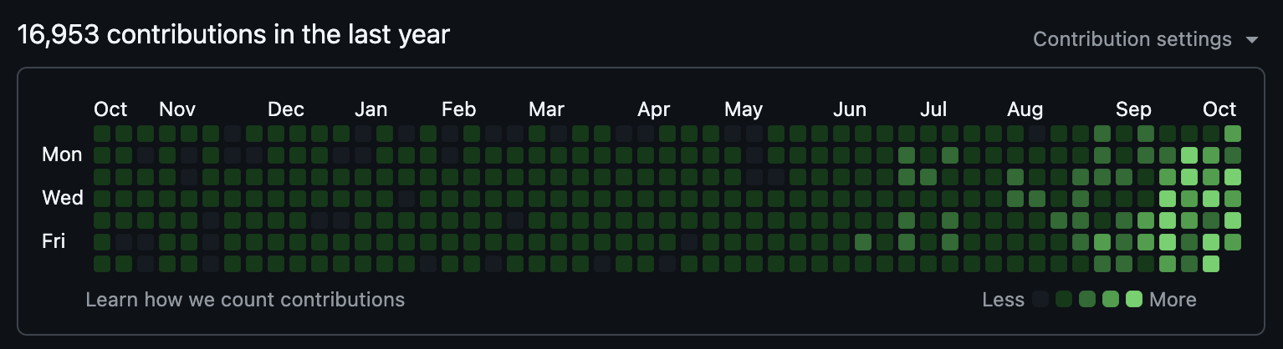Open Learn how we count contributions link
The width and height of the screenshot is (1283, 349).
(x=245, y=300)
